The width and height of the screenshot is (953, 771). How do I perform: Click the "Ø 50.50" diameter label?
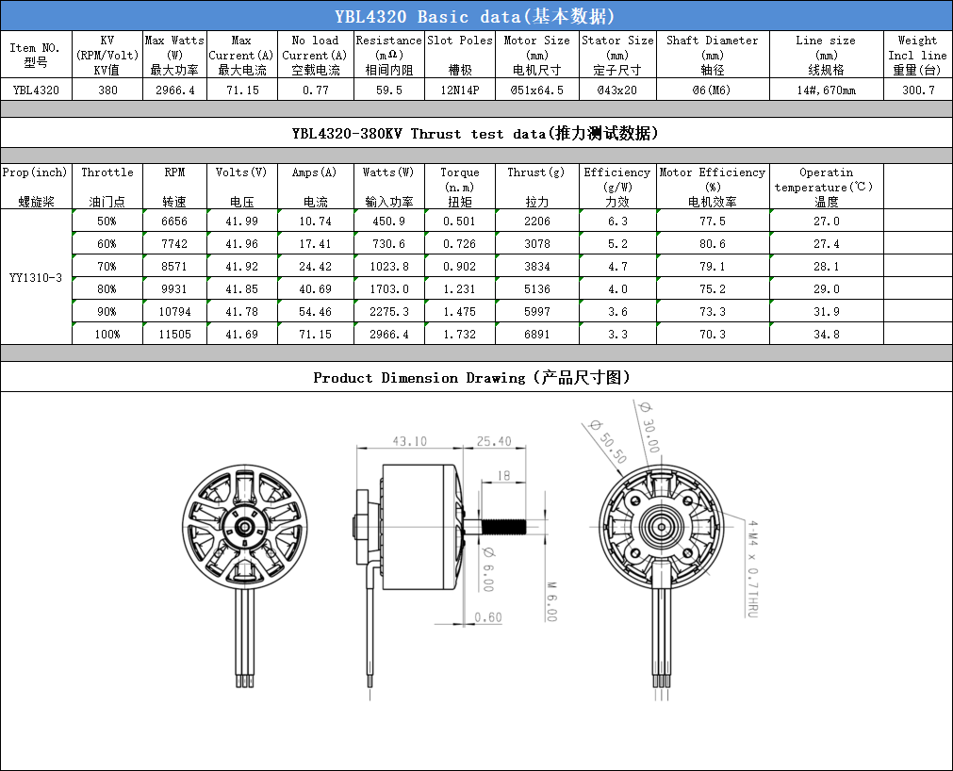(608, 441)
